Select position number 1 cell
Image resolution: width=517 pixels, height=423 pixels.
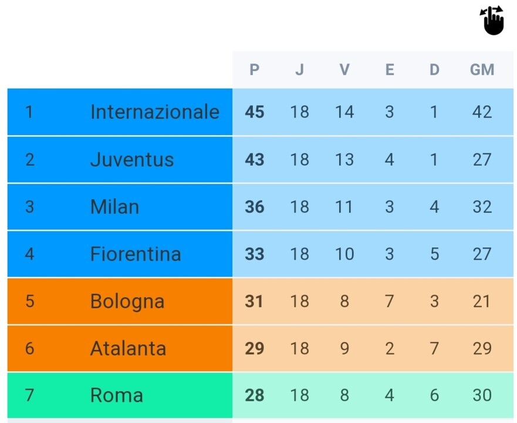click(29, 112)
